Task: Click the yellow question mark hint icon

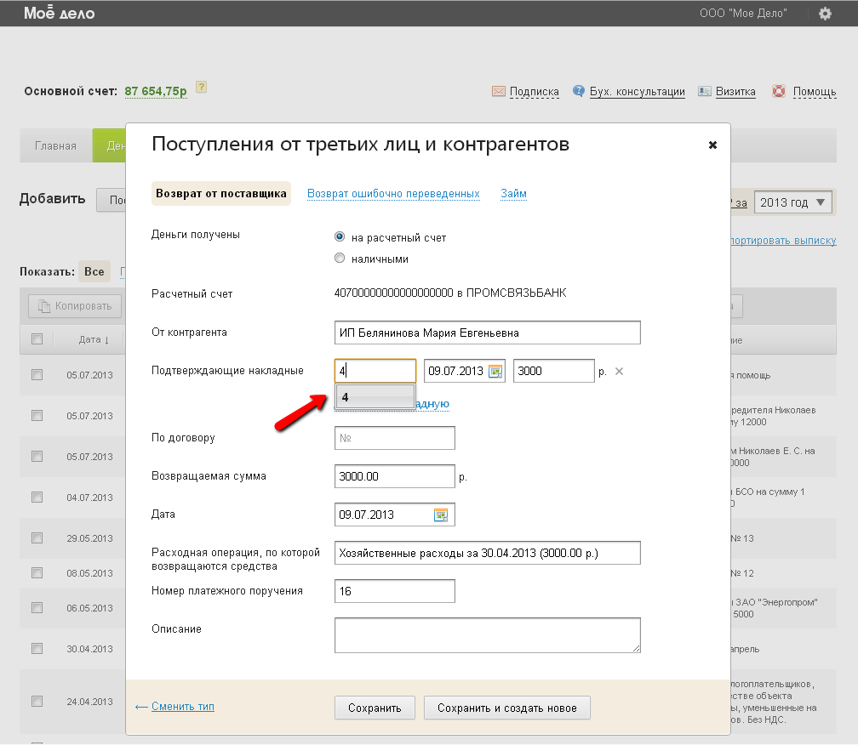Action: pyautogui.click(x=202, y=87)
